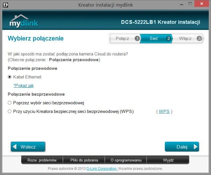The height and width of the screenshot is (175, 211).
Task: Click the D-Link app icon in title bar
Action: click(x=5, y=5)
